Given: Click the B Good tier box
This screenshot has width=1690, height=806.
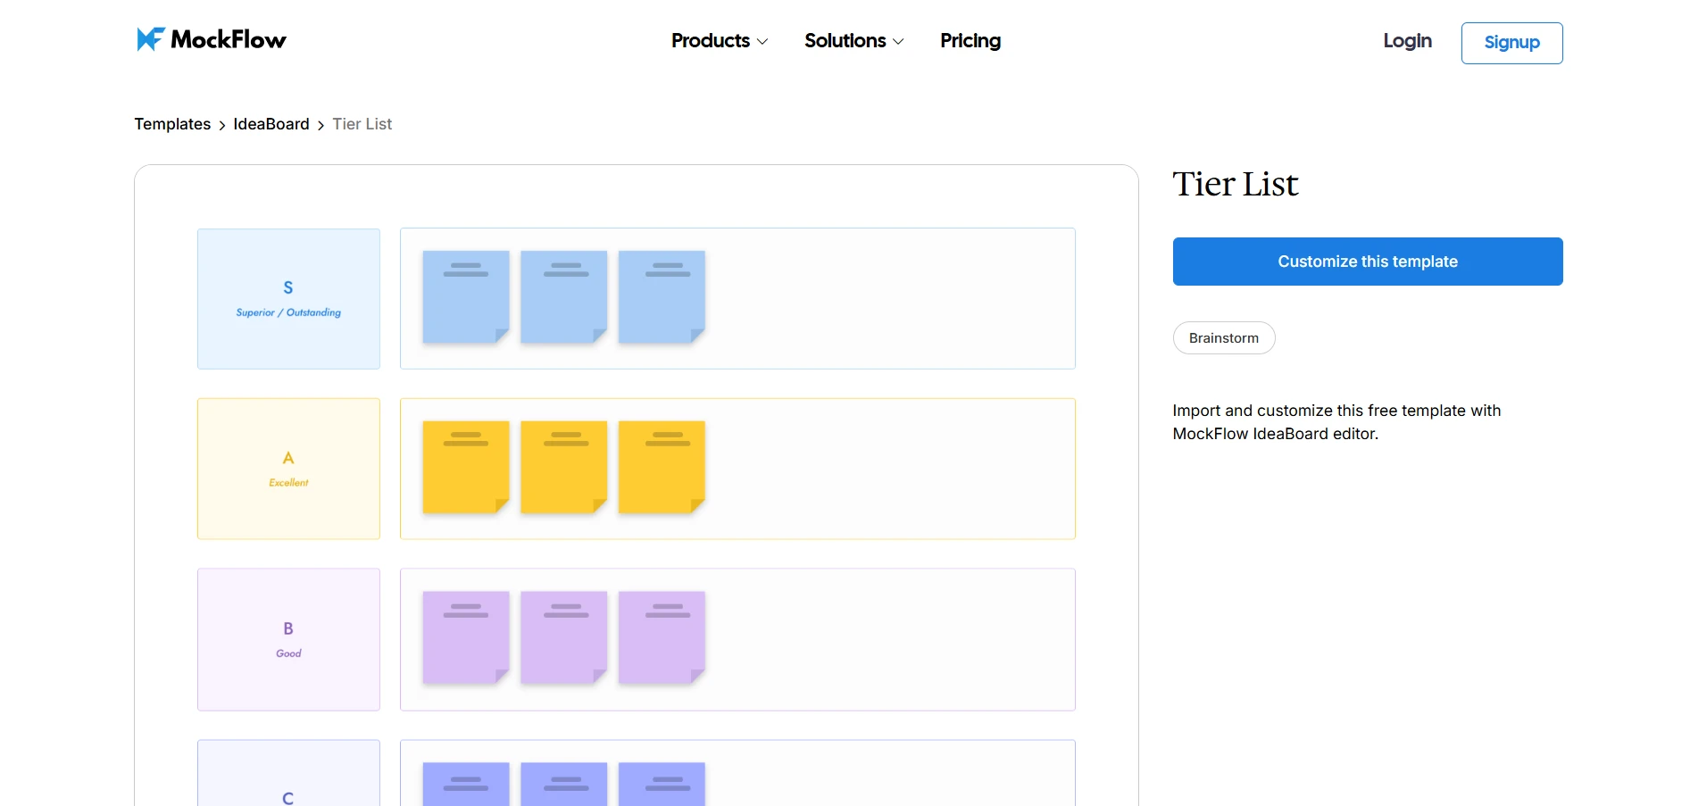Looking at the screenshot, I should coord(288,639).
